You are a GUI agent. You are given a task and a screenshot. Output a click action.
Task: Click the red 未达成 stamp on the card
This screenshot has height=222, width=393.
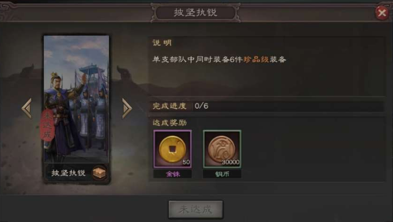(x=47, y=125)
